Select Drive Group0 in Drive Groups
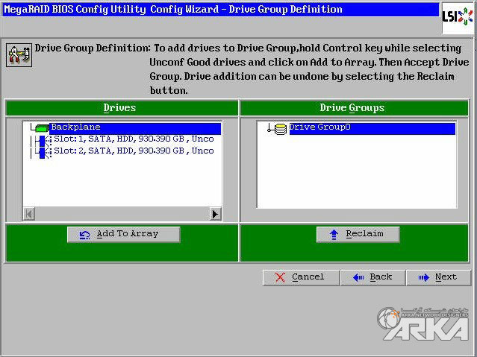 [x=319, y=127]
